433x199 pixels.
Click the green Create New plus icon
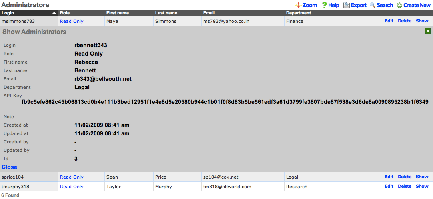[399, 5]
